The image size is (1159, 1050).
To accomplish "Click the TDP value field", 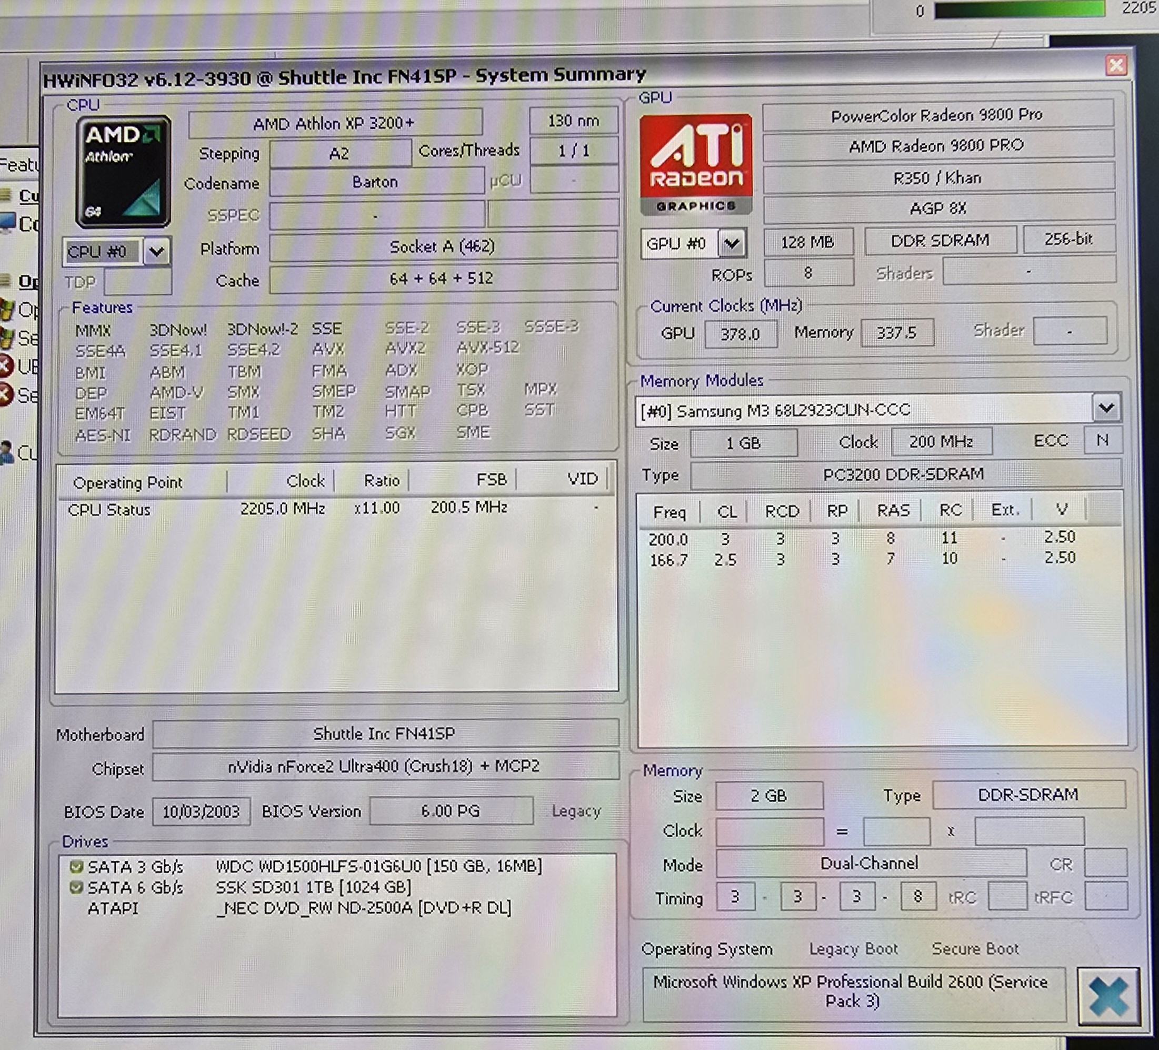I will point(138,282).
